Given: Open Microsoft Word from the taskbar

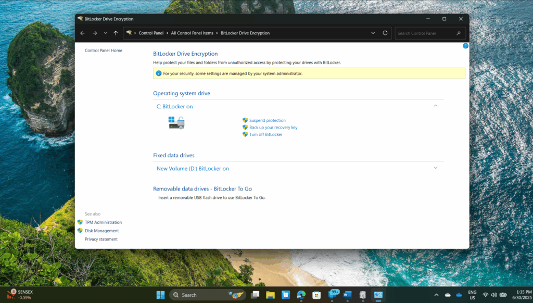Looking at the screenshot, I should (x=347, y=295).
